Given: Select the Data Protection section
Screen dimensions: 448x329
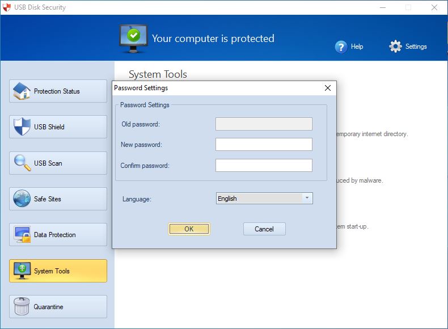Looking at the screenshot, I should [58, 235].
